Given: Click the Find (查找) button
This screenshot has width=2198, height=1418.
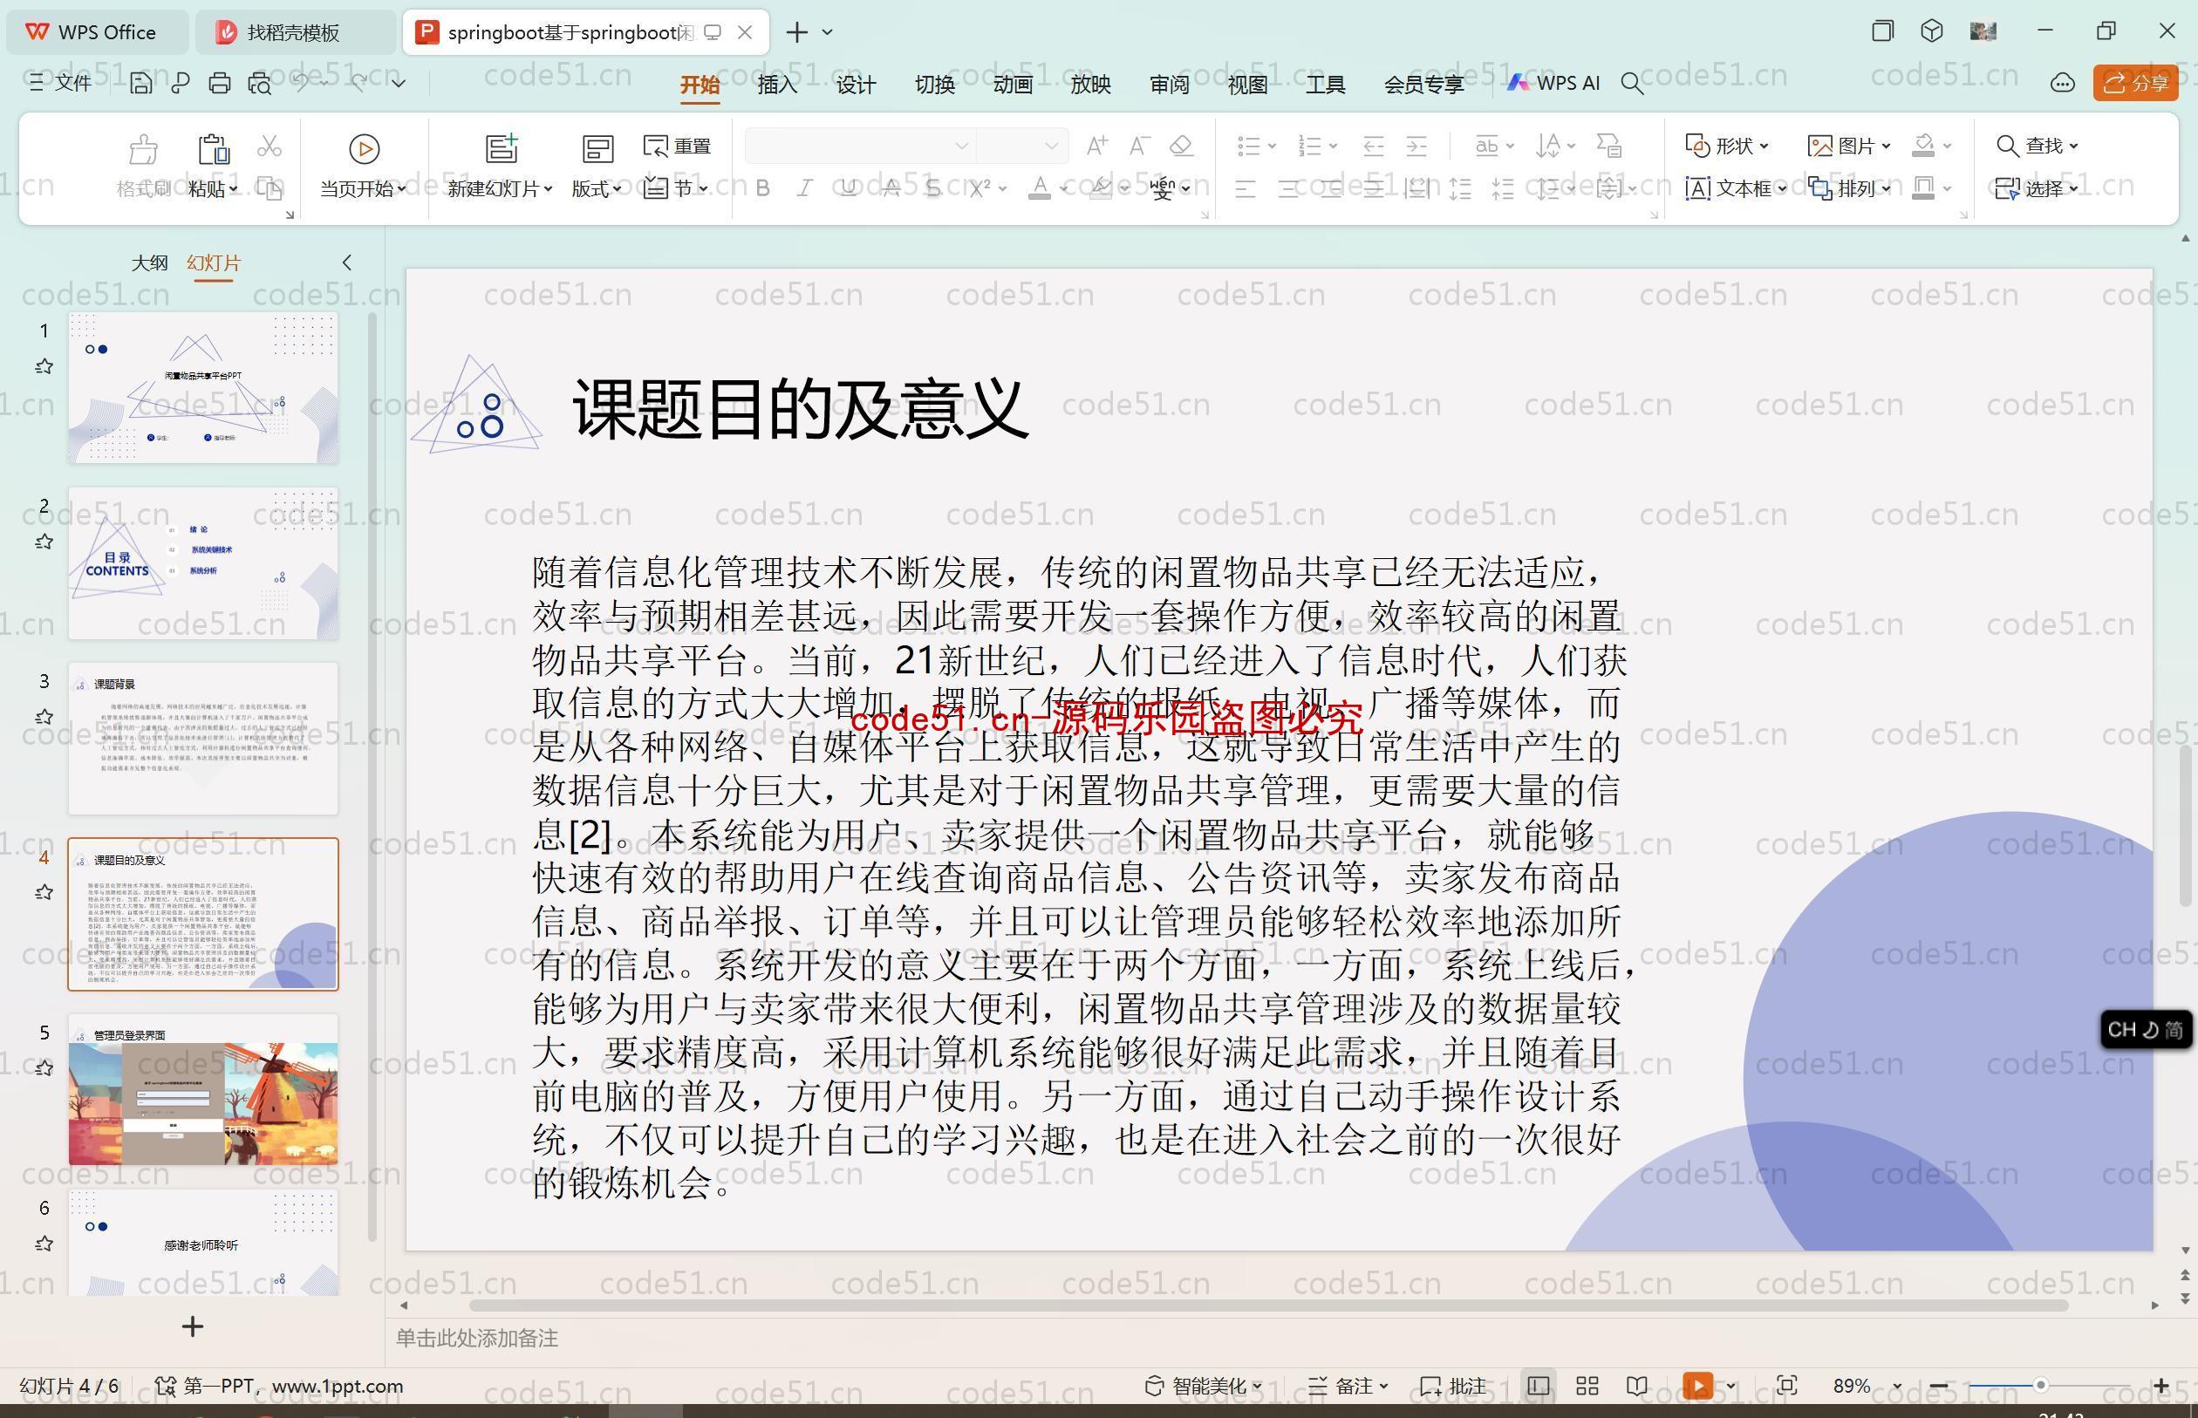Looking at the screenshot, I should [x=2037, y=146].
